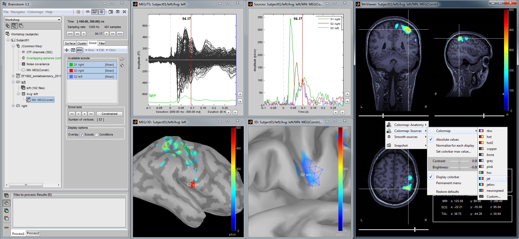Toggle the Display colorbar menu option
Screen dimensions: 519x239
448,177
